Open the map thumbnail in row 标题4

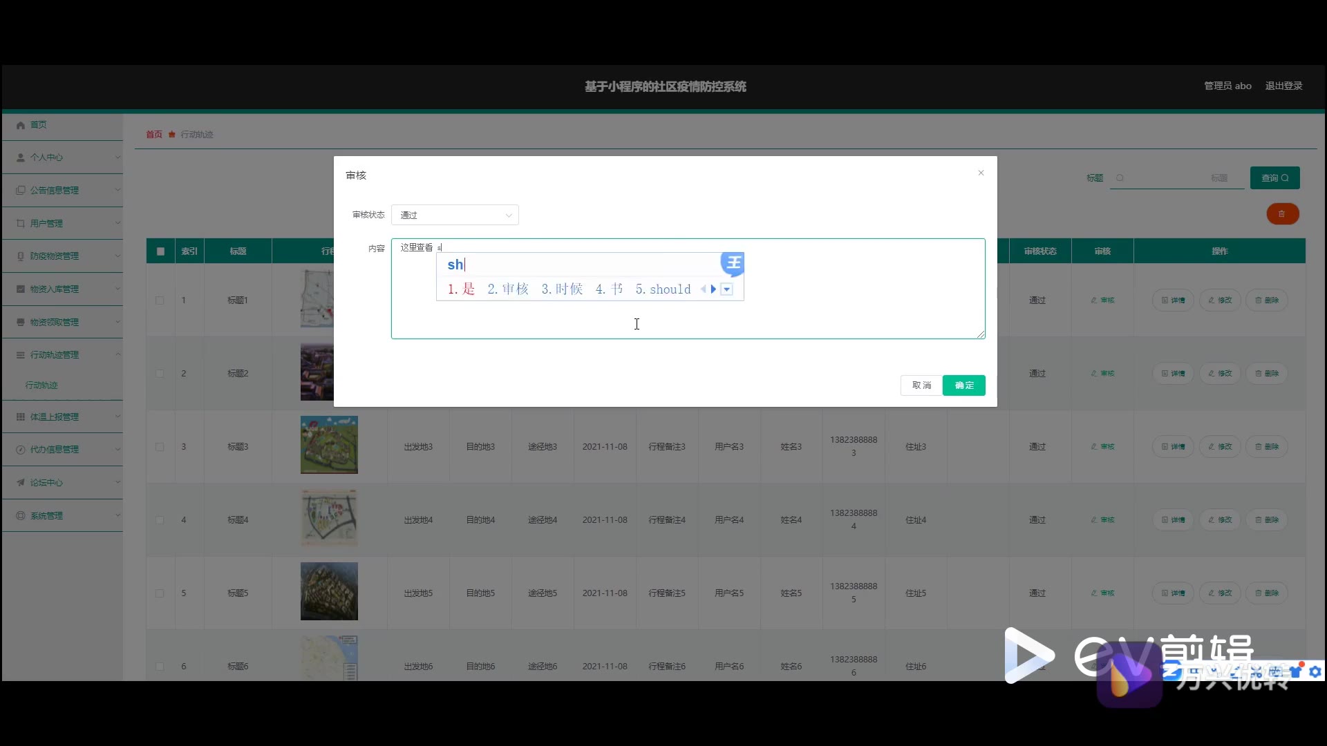point(329,518)
